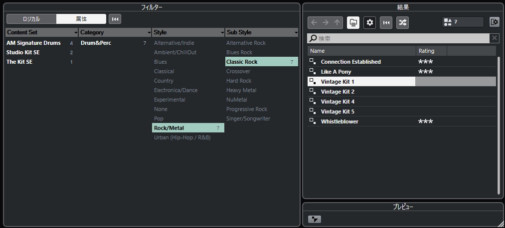
Task: Reset the results list with rewind icon
Action: pos(386,22)
